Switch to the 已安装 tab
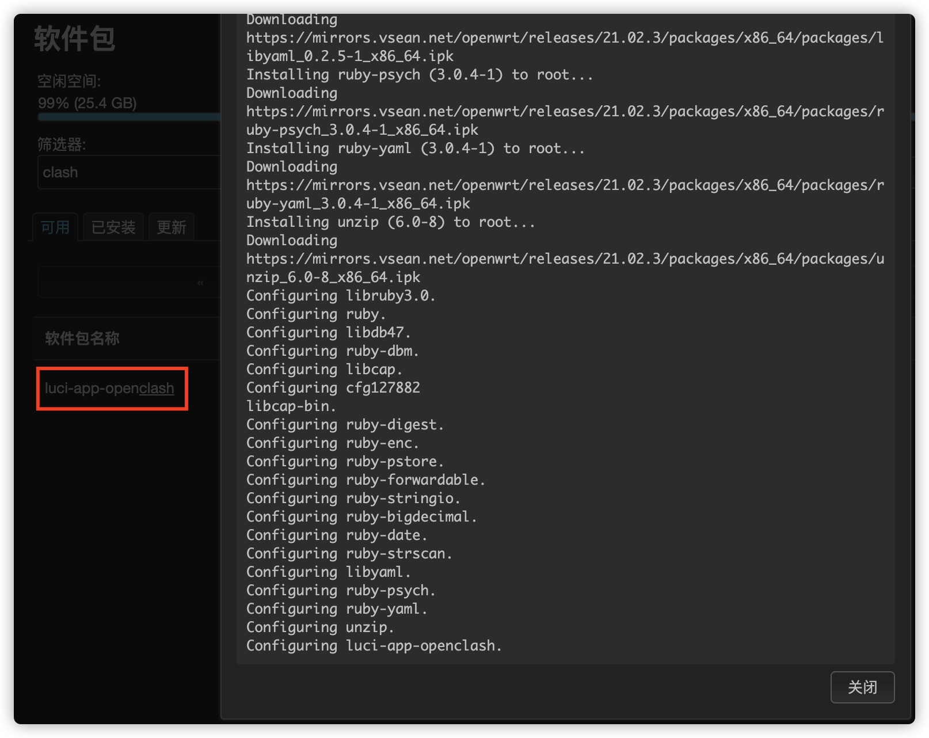Screen dimensions: 929x738 coord(113,227)
